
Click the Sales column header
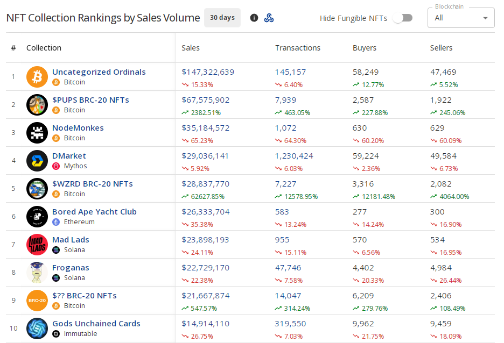(191, 48)
